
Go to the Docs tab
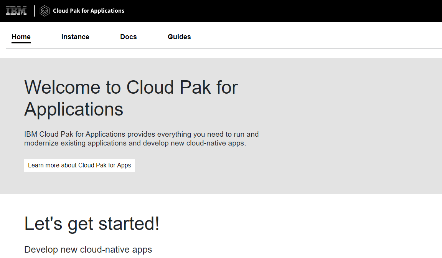pyautogui.click(x=129, y=37)
